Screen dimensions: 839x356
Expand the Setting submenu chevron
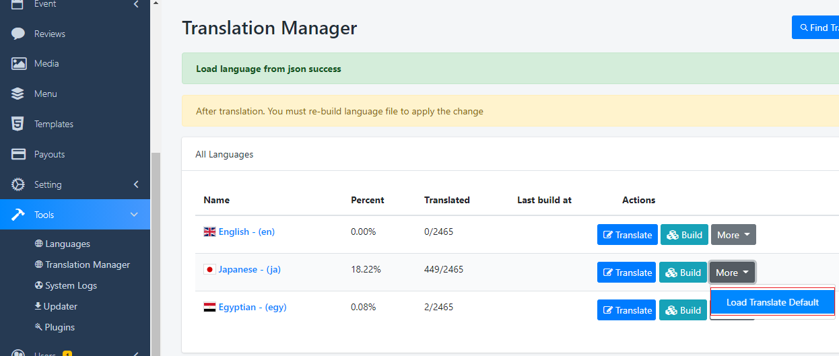tap(136, 184)
